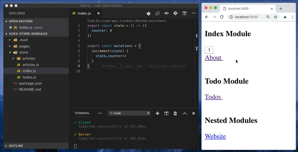This screenshot has height=152, width=298.
Task: Click the split editor icon in editor toolbar
Action: click(185, 13)
